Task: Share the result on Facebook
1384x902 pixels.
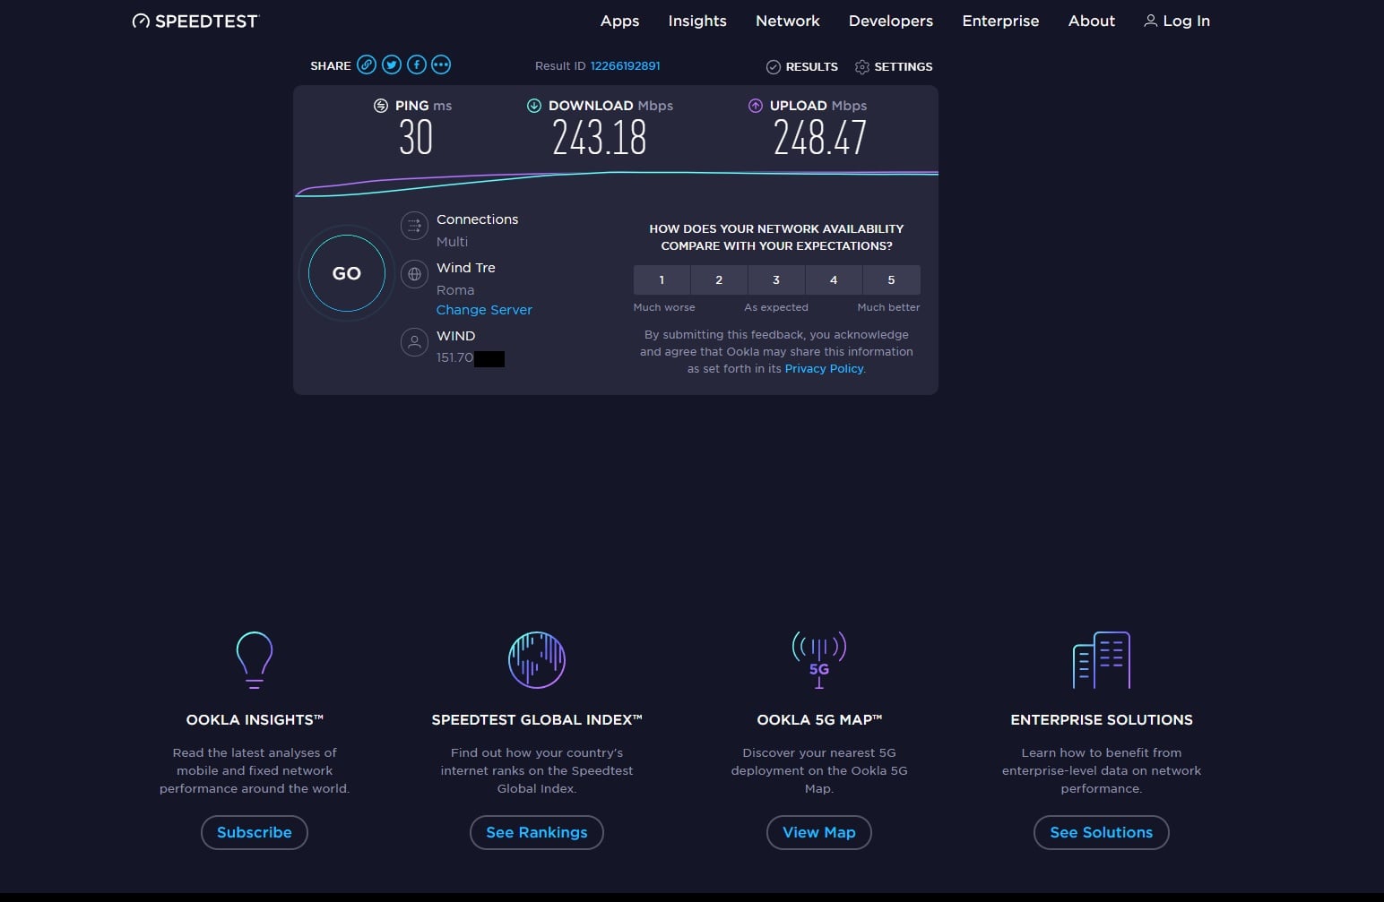Action: (417, 64)
